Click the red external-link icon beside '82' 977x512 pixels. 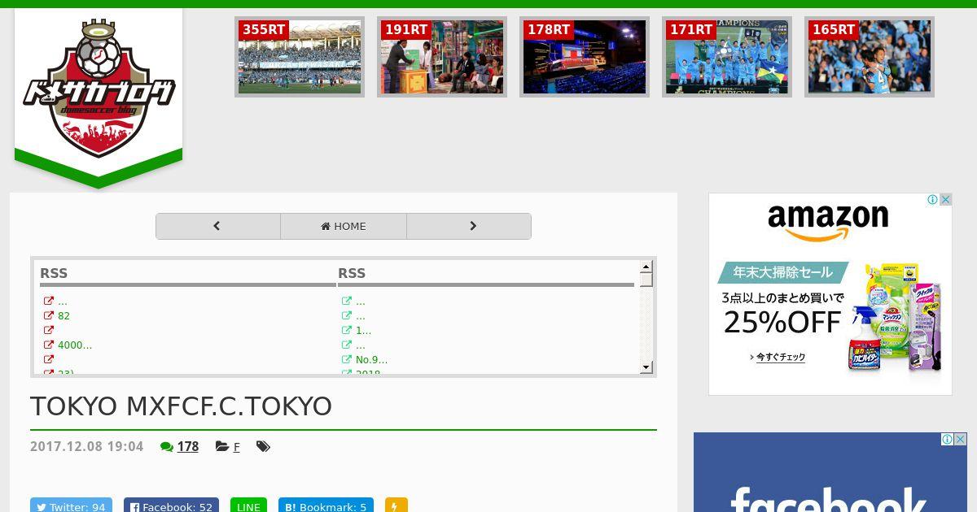click(x=49, y=315)
